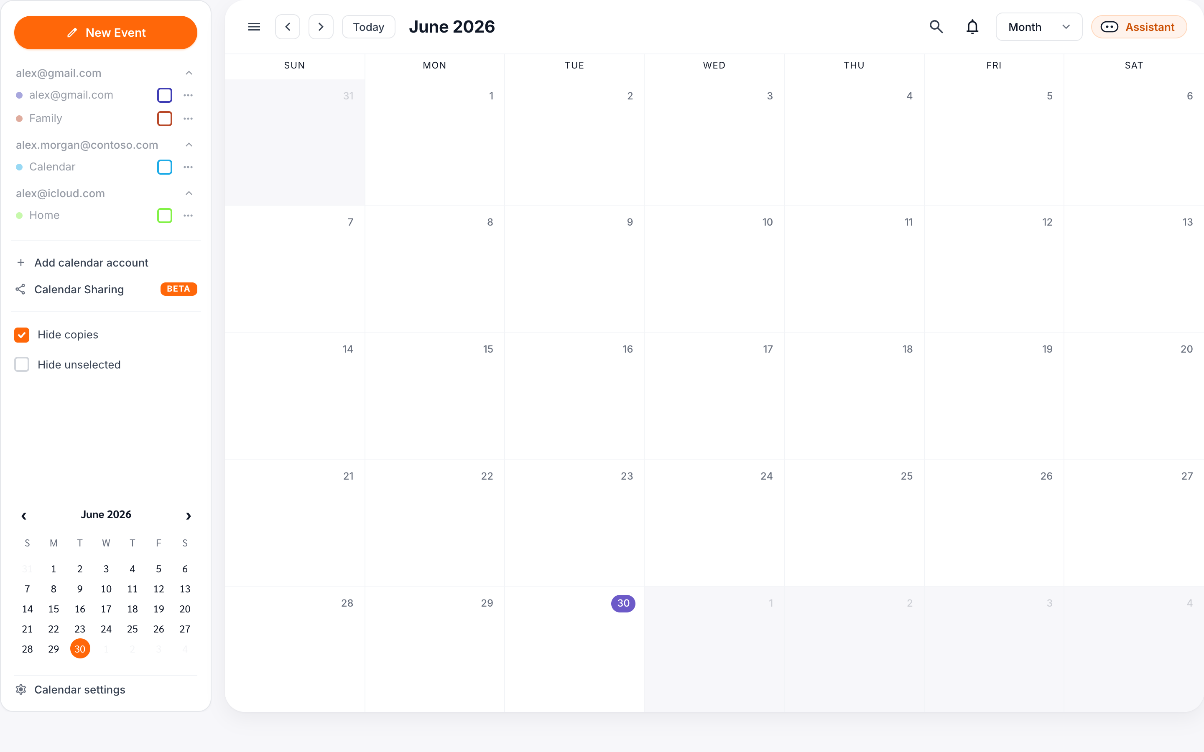The height and width of the screenshot is (752, 1204).
Task: Click the plus icon beside Add calendar account
Action: [x=21, y=262]
